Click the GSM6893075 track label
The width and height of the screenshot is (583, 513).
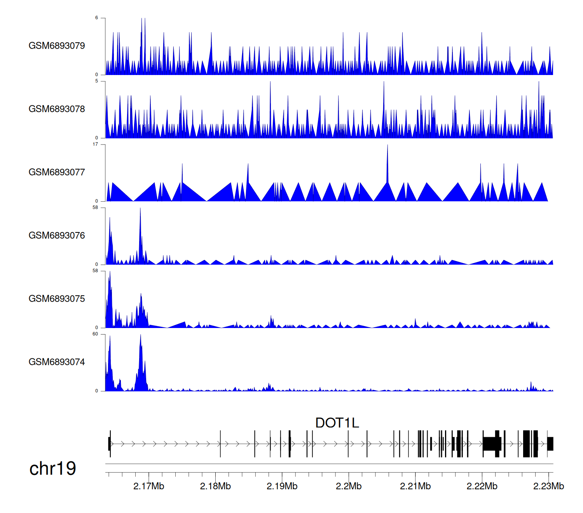pos(57,299)
